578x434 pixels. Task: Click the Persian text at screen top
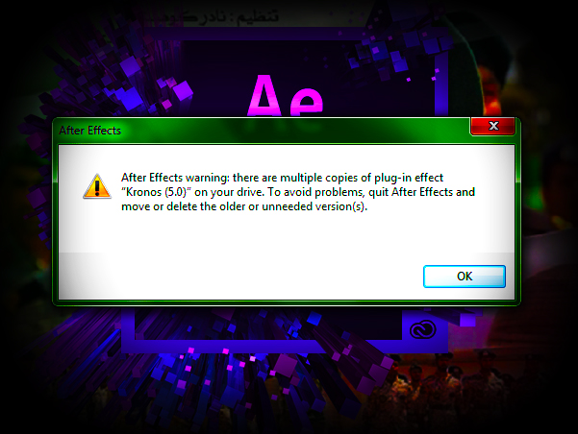point(207,17)
